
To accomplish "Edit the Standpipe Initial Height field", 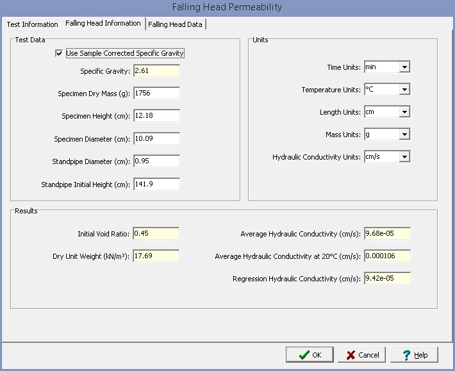I will point(156,185).
